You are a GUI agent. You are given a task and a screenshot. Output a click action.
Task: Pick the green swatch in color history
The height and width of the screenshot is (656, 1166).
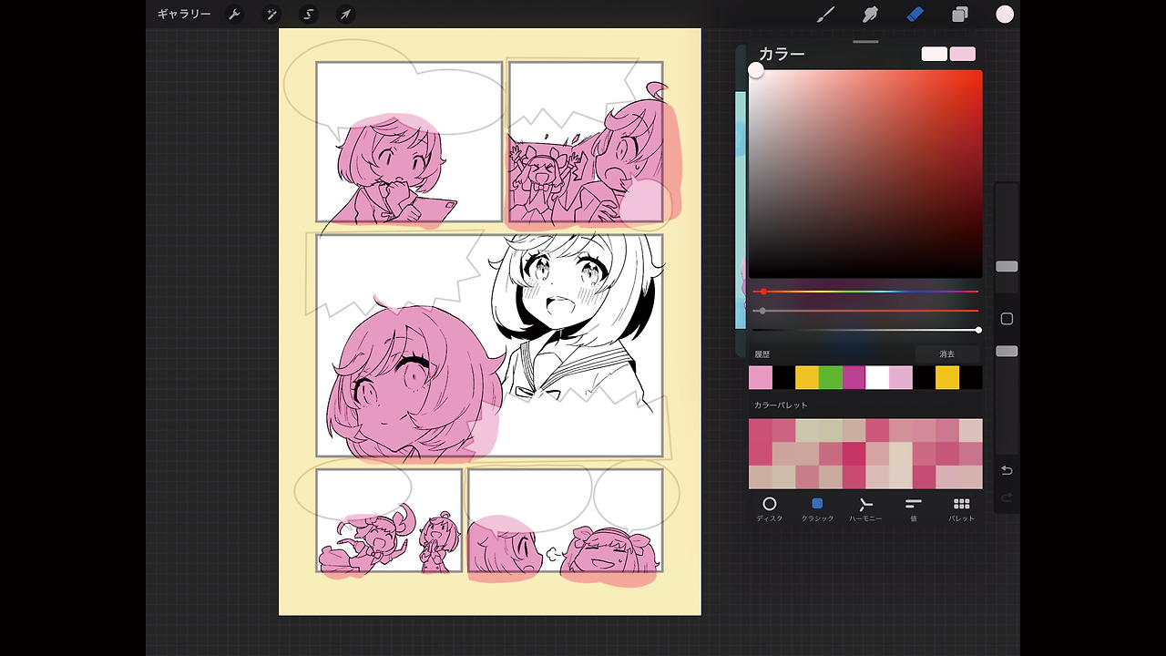831,378
